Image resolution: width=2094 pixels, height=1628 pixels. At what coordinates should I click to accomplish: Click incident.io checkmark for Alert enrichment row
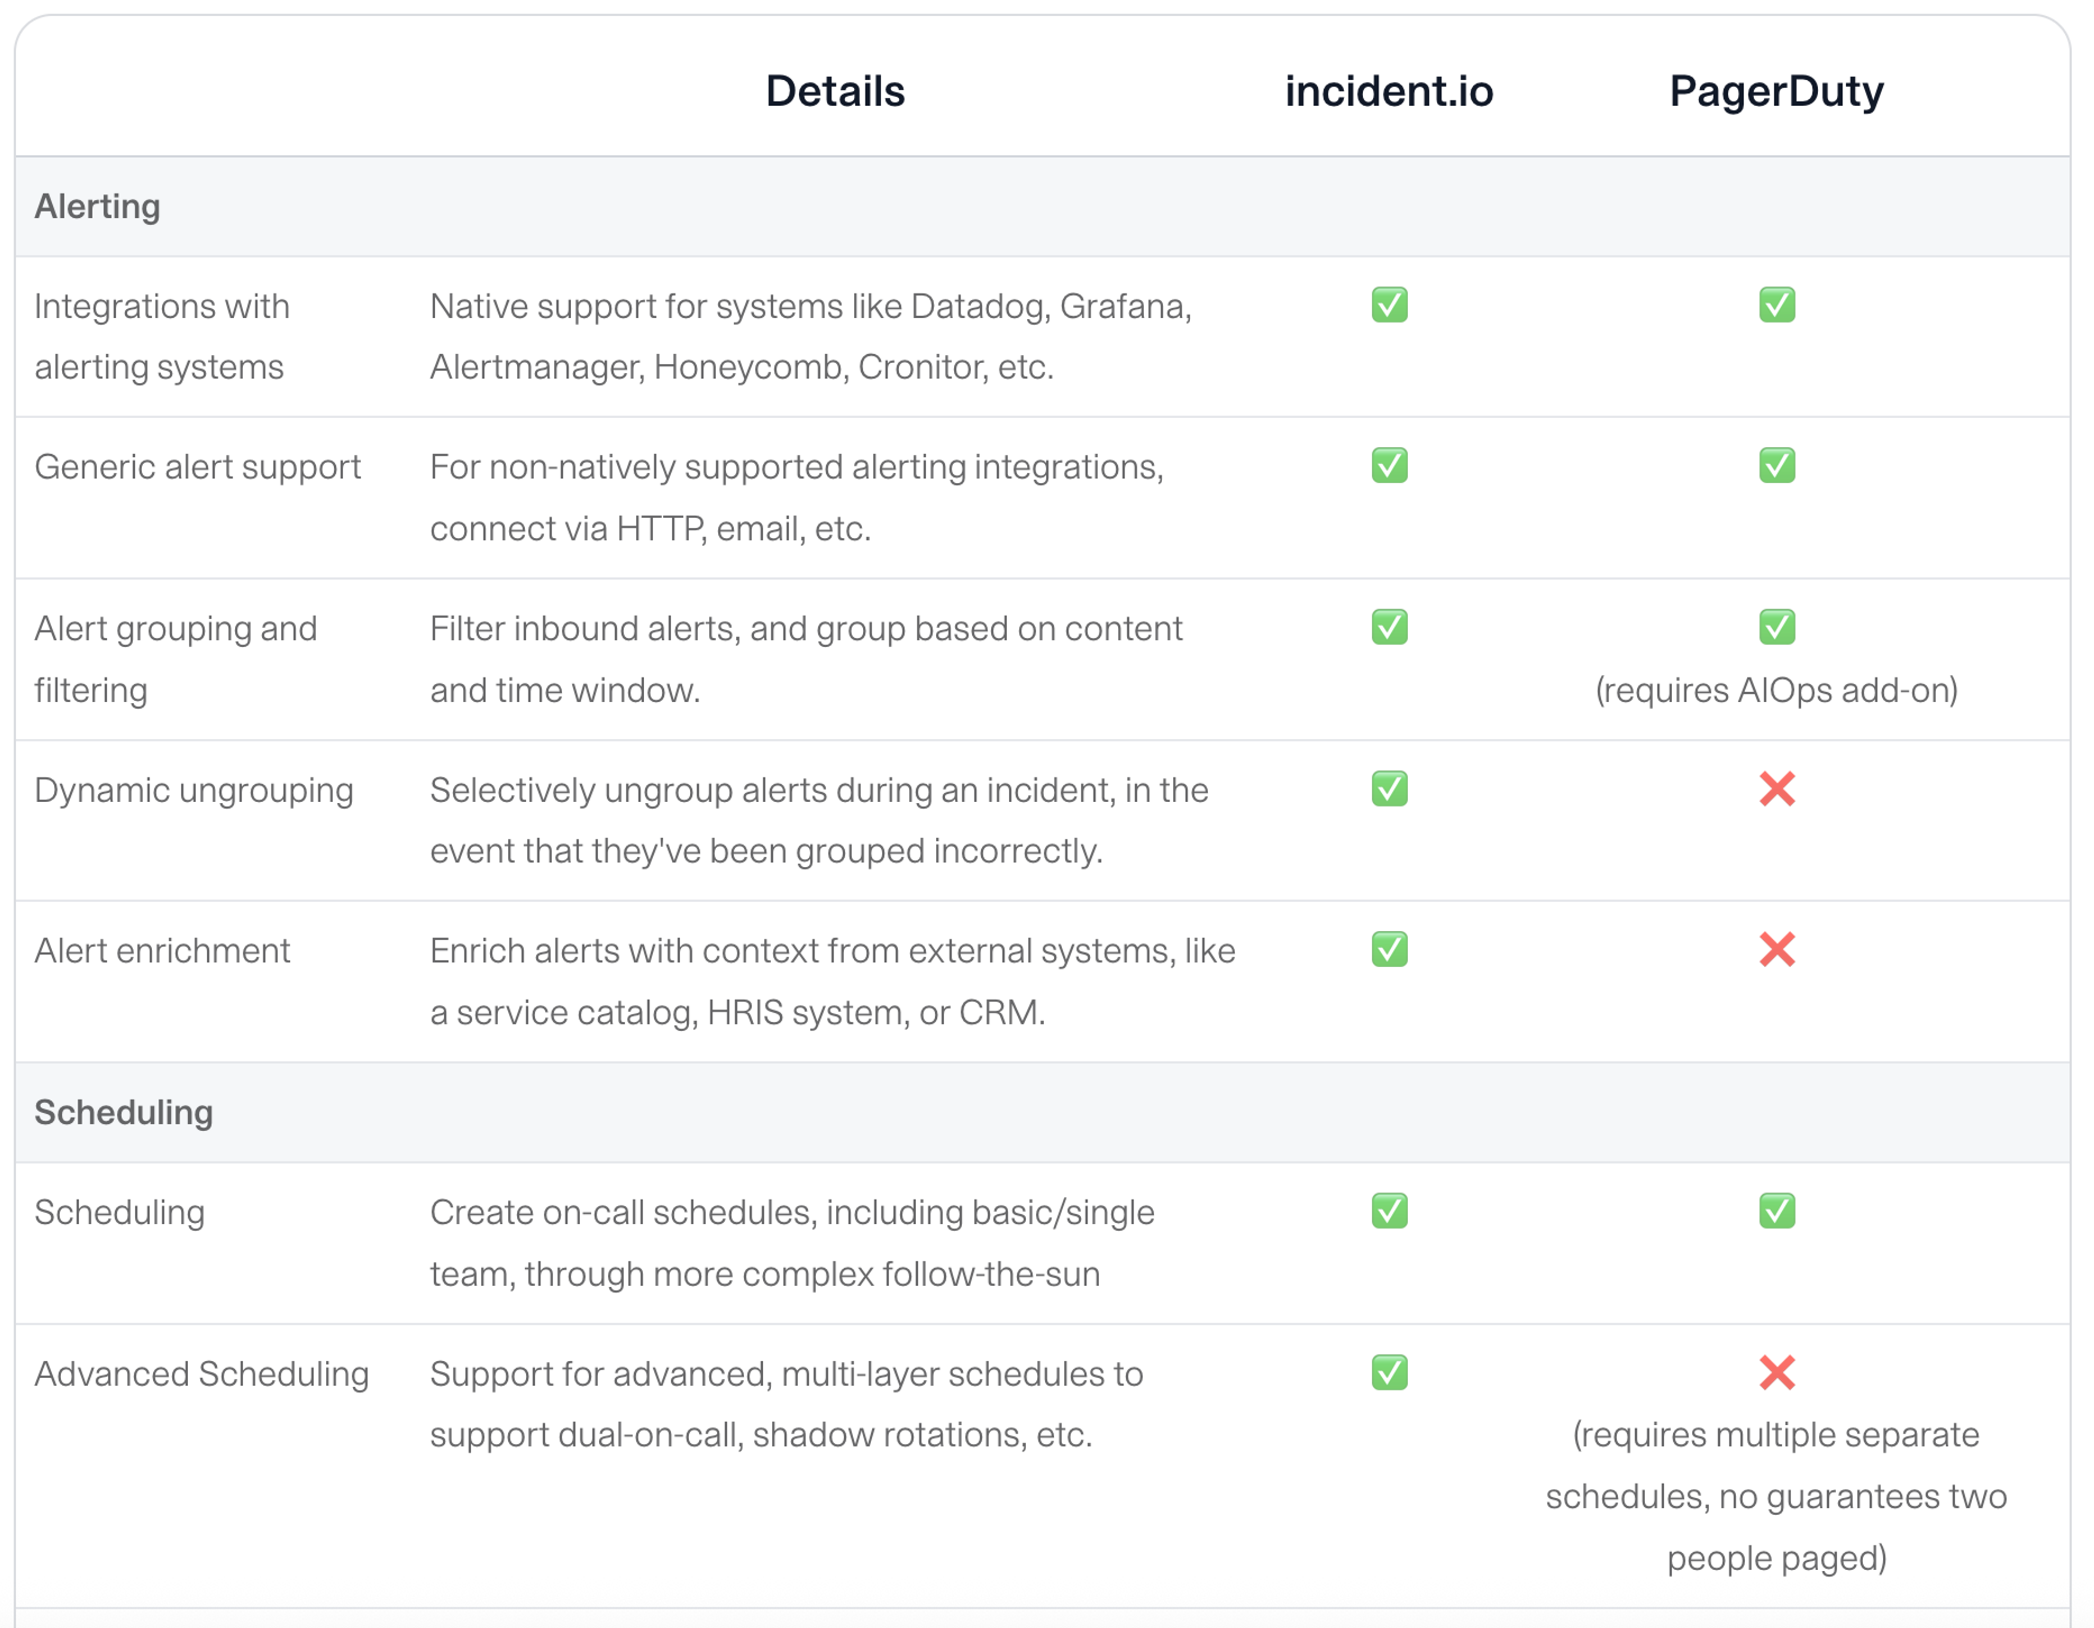[x=1389, y=950]
